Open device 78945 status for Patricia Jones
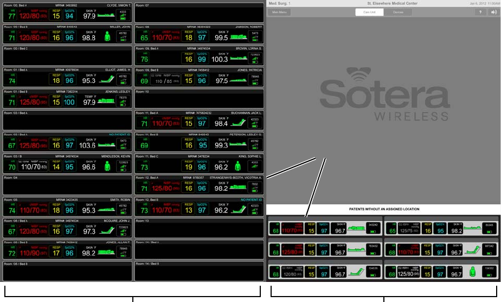Image resolution: width=501 pixels, height=302 pixels. point(255,80)
